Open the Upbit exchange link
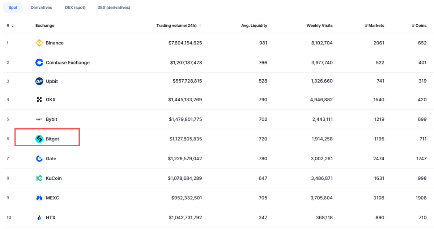 [x=52, y=81]
